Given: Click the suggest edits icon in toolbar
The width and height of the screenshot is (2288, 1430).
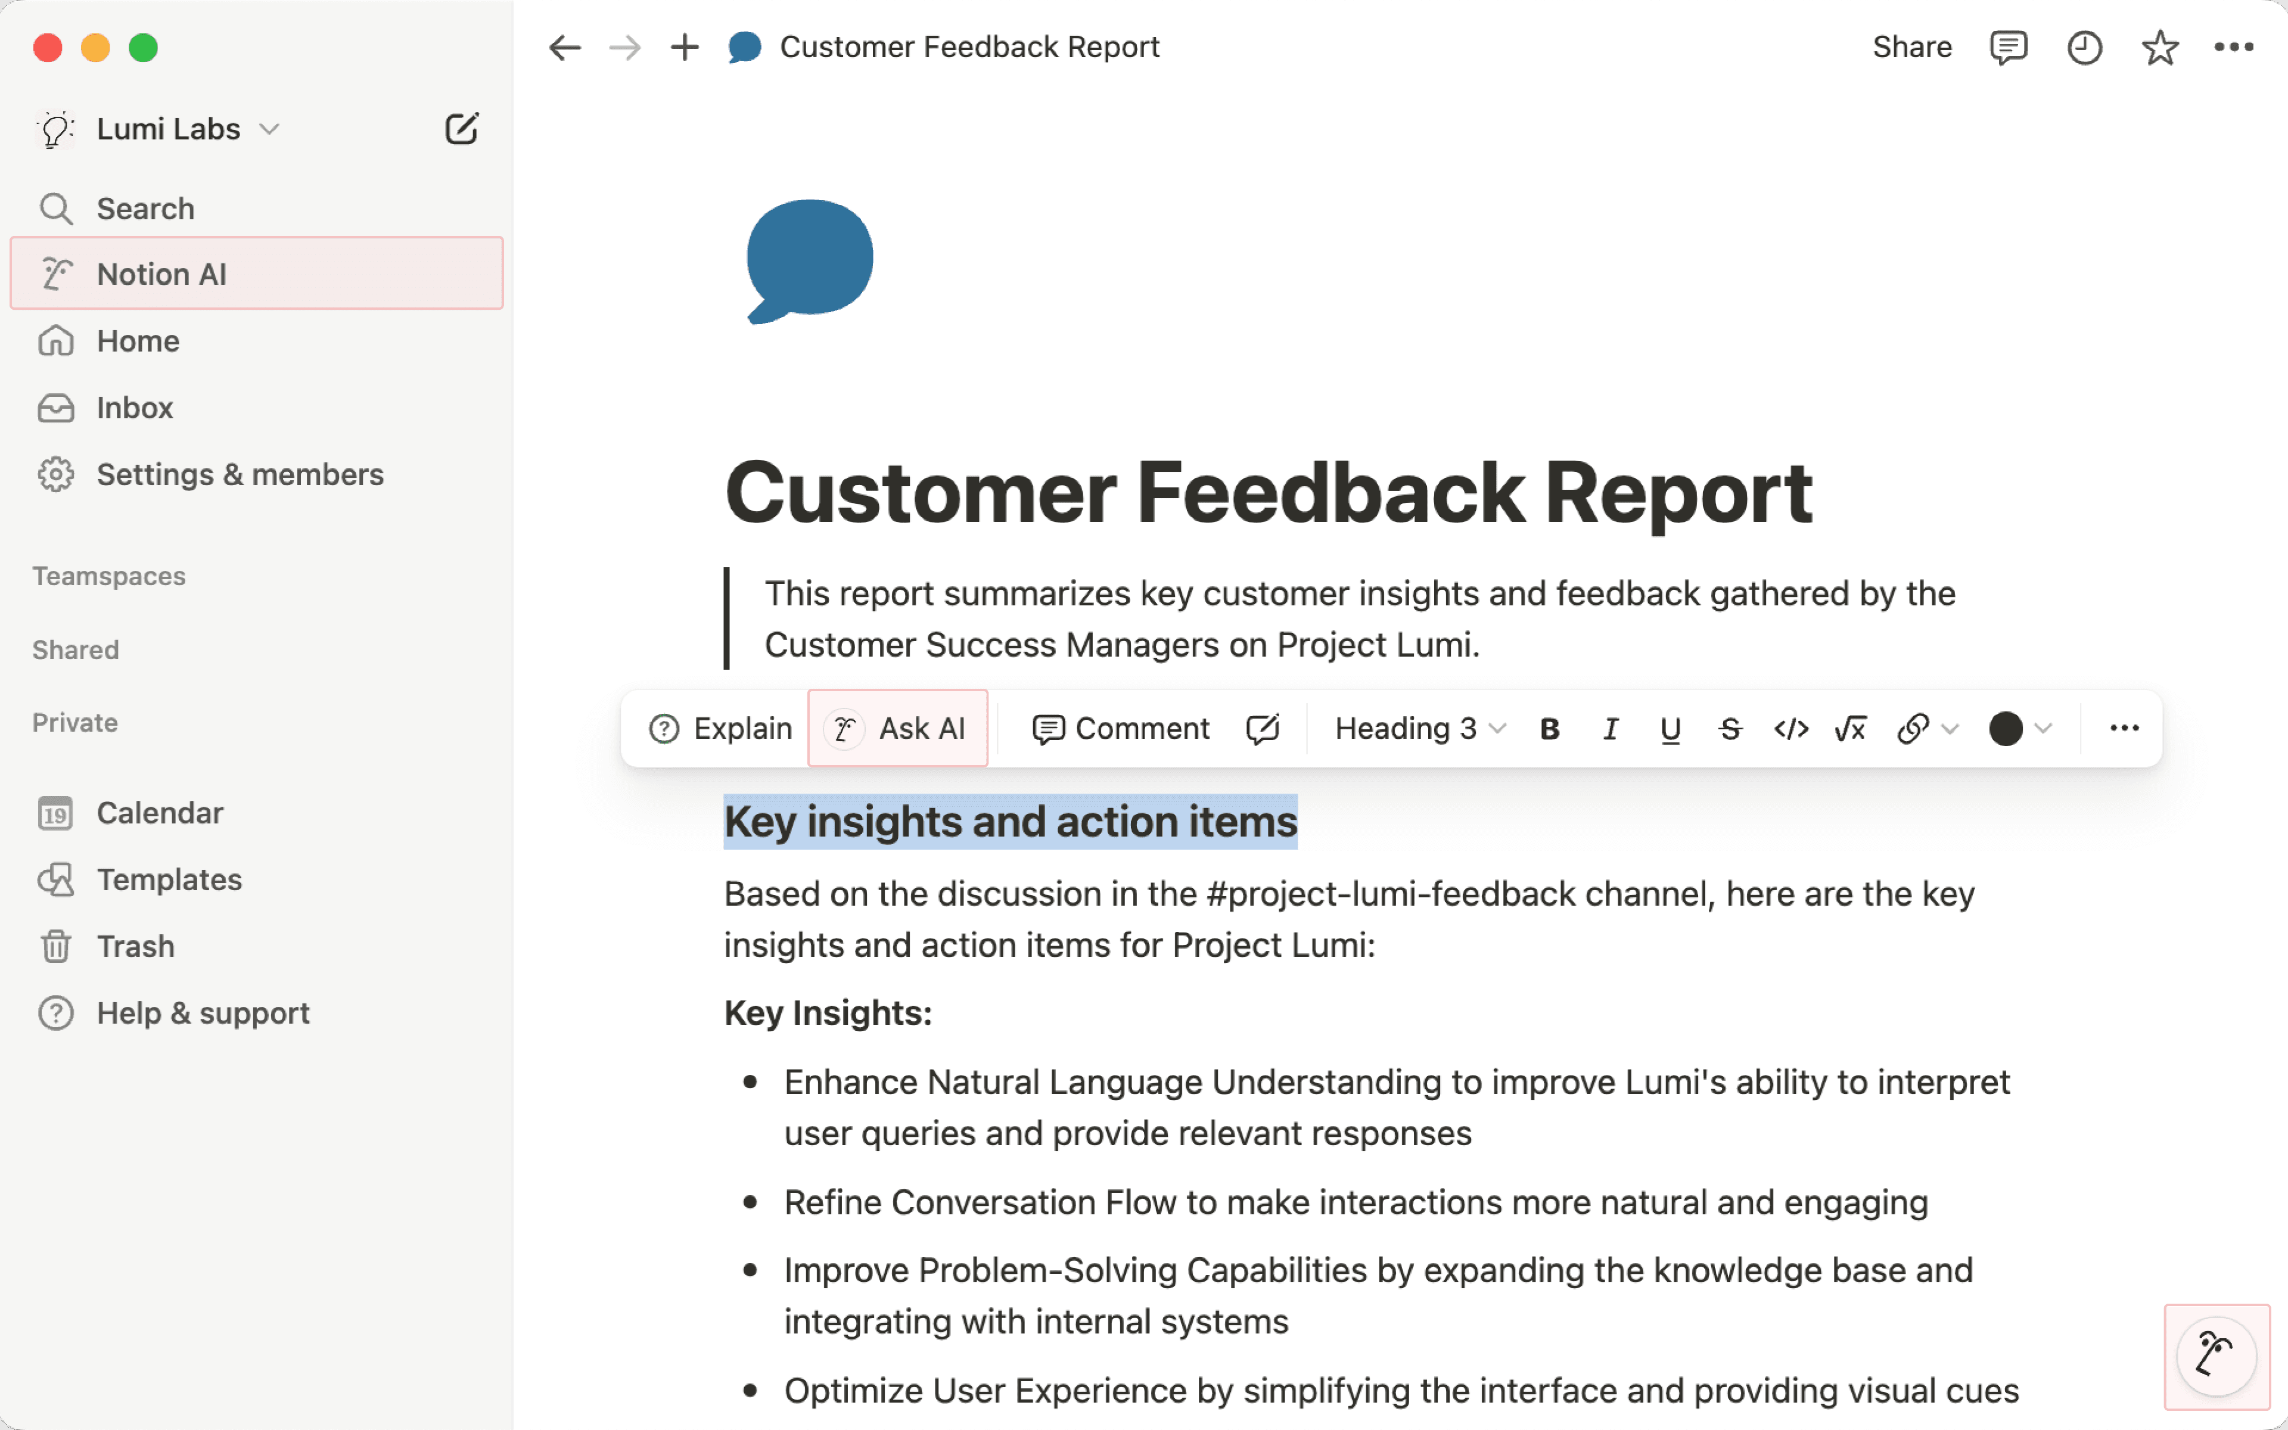Looking at the screenshot, I should pyautogui.click(x=1262, y=729).
